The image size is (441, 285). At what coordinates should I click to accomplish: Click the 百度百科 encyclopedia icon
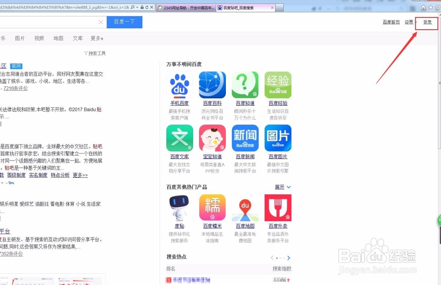(x=212, y=84)
